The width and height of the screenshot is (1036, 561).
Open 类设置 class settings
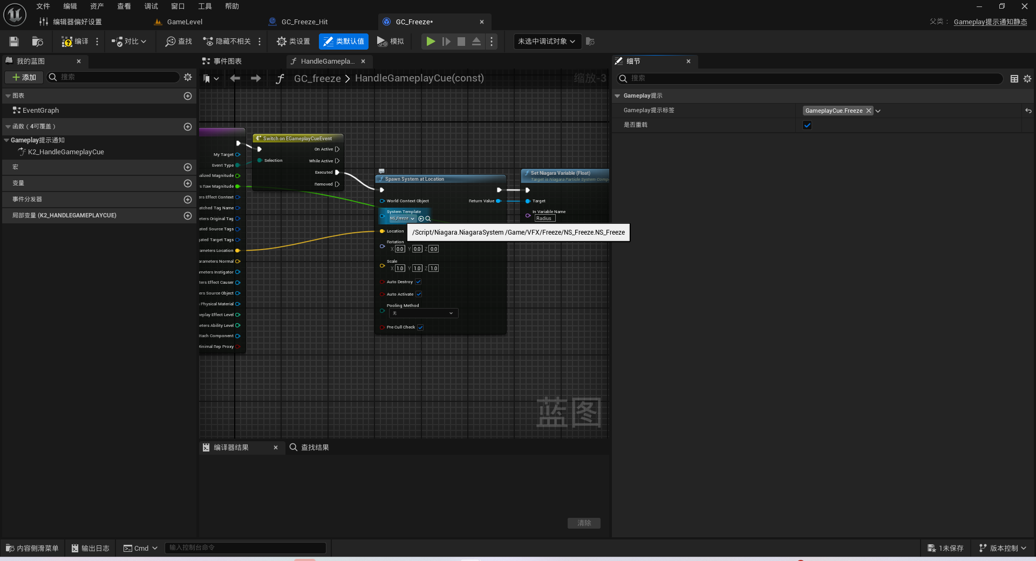point(293,42)
